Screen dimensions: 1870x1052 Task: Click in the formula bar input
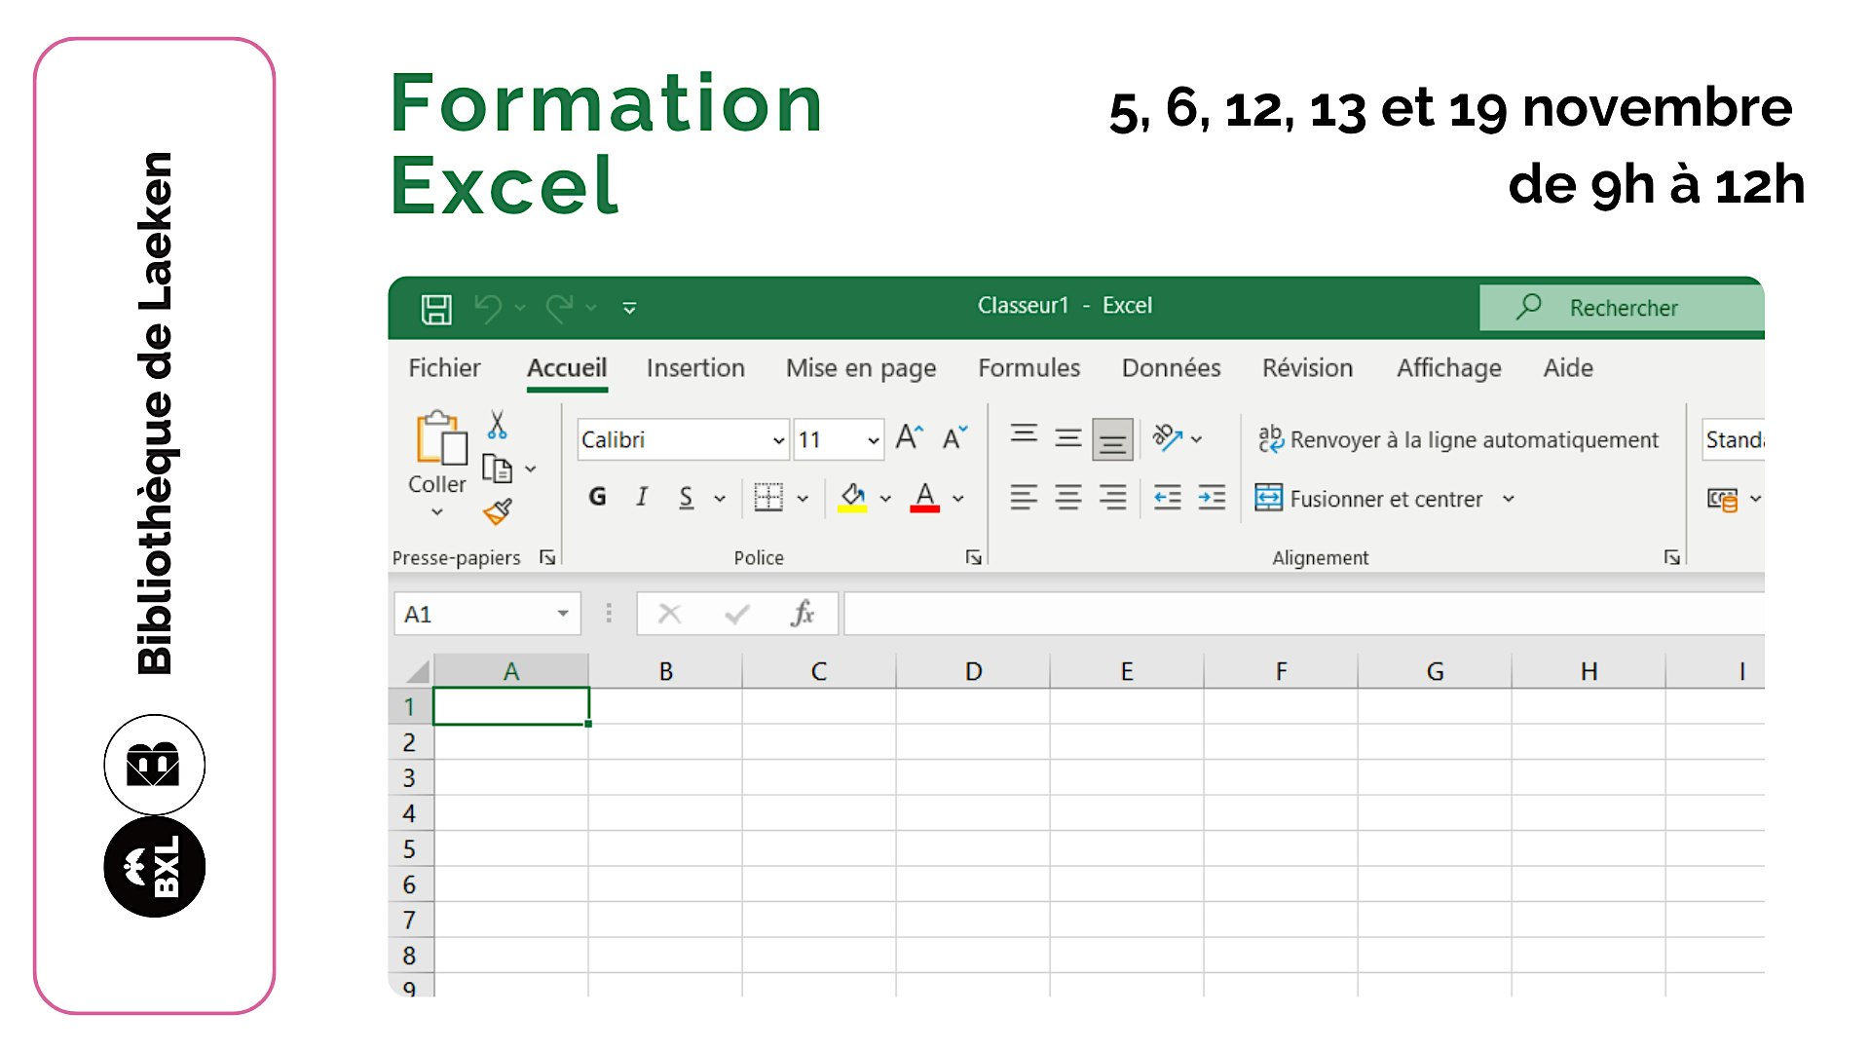pyautogui.click(x=1304, y=614)
